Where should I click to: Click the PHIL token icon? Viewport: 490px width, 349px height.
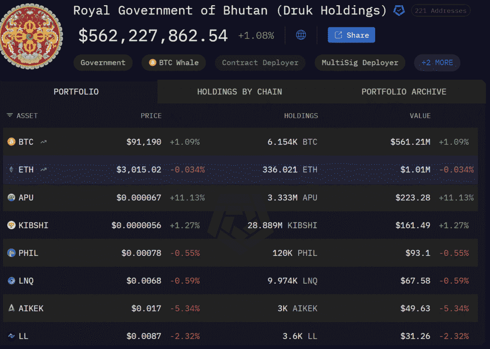coord(11,253)
